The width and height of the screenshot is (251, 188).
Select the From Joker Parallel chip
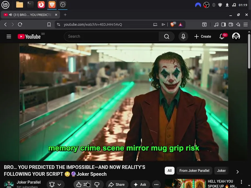[194, 171]
